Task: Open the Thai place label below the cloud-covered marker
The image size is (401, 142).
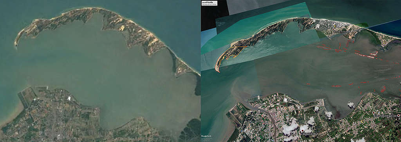Action: [x=309, y=134]
